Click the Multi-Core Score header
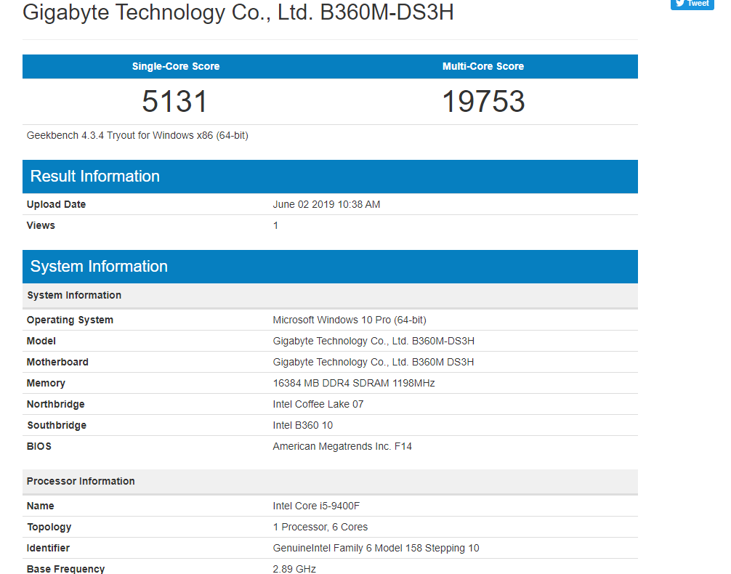This screenshot has height=574, width=731. point(483,66)
